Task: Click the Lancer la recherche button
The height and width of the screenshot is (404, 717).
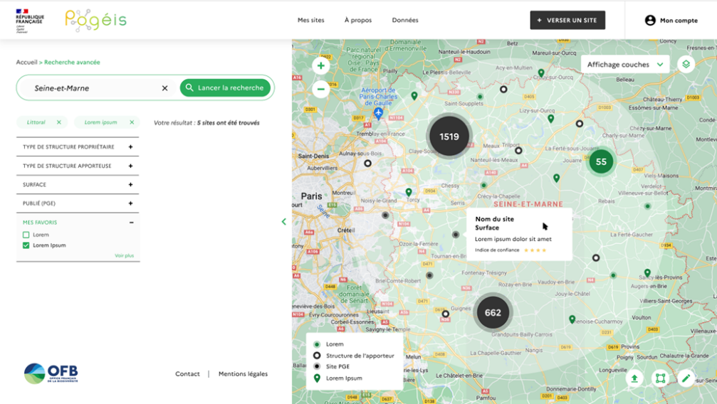Action: [225, 87]
